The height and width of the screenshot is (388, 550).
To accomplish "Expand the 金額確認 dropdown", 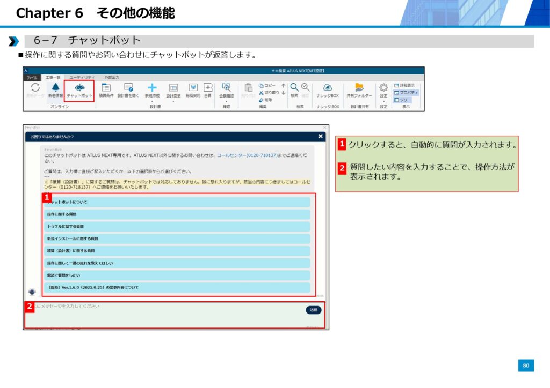I will 226,100.
